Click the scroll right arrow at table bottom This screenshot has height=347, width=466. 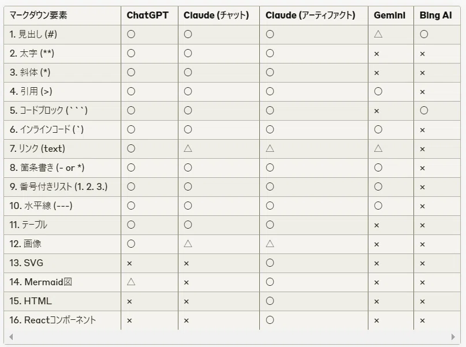(453, 337)
